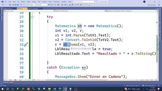
Task: Click Select Repository
Action: tap(149, 85)
